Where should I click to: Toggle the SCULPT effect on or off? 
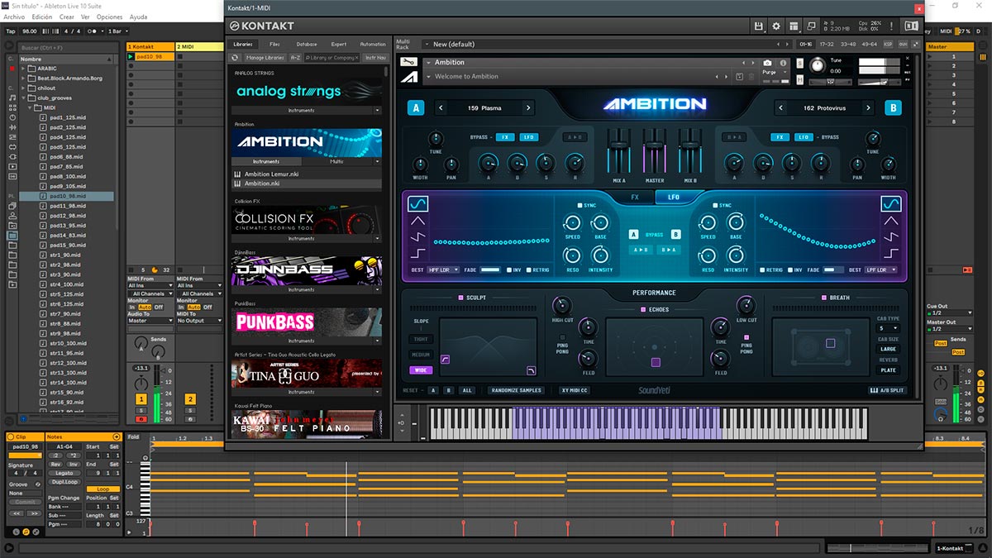461,298
